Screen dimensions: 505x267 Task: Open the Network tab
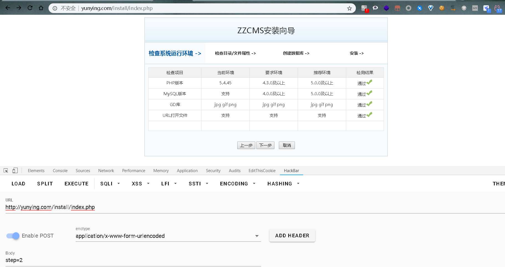tap(106, 170)
